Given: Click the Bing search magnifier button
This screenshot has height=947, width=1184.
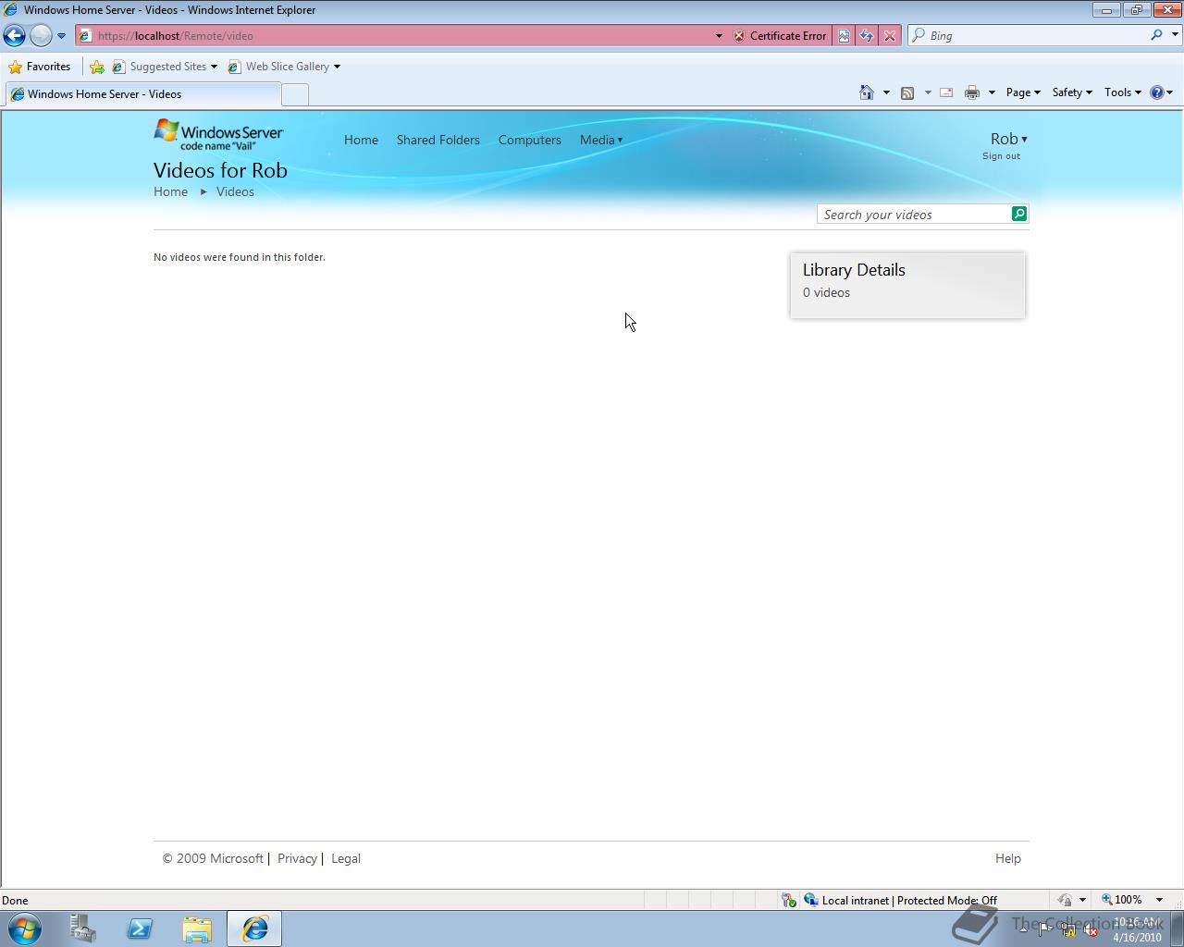Looking at the screenshot, I should coord(1156,35).
